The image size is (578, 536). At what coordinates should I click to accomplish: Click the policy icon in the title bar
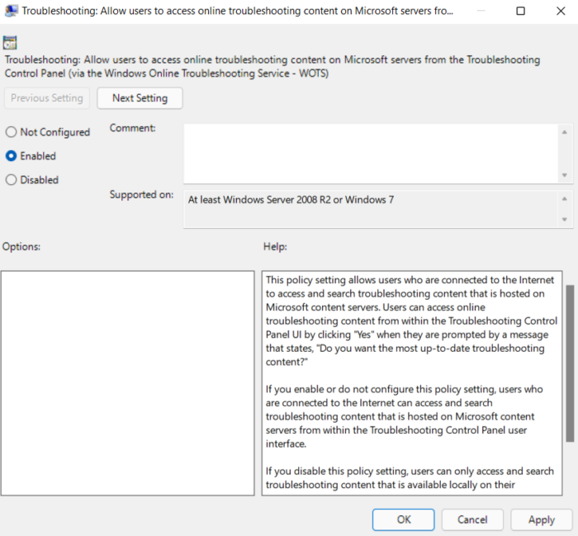coord(11,12)
